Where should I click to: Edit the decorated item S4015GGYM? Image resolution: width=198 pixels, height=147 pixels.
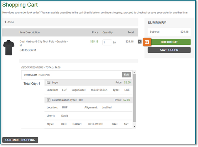(126, 75)
